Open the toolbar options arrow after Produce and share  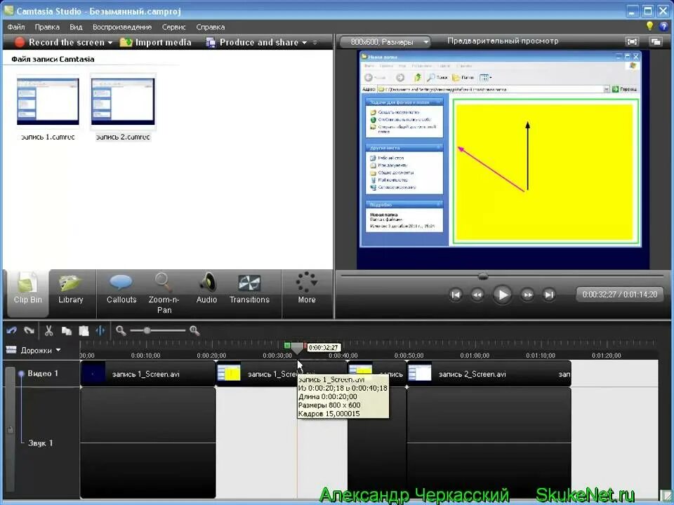pyautogui.click(x=315, y=43)
